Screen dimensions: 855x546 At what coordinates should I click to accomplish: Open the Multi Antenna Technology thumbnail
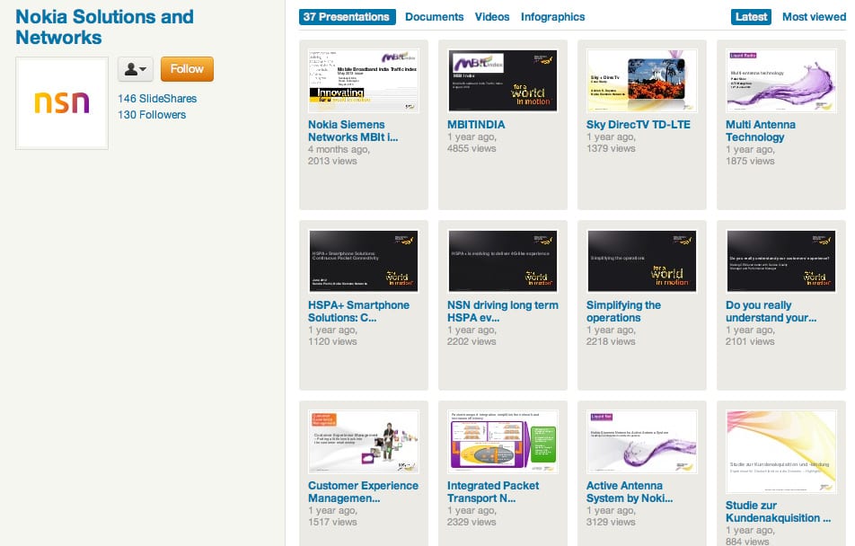click(x=781, y=81)
